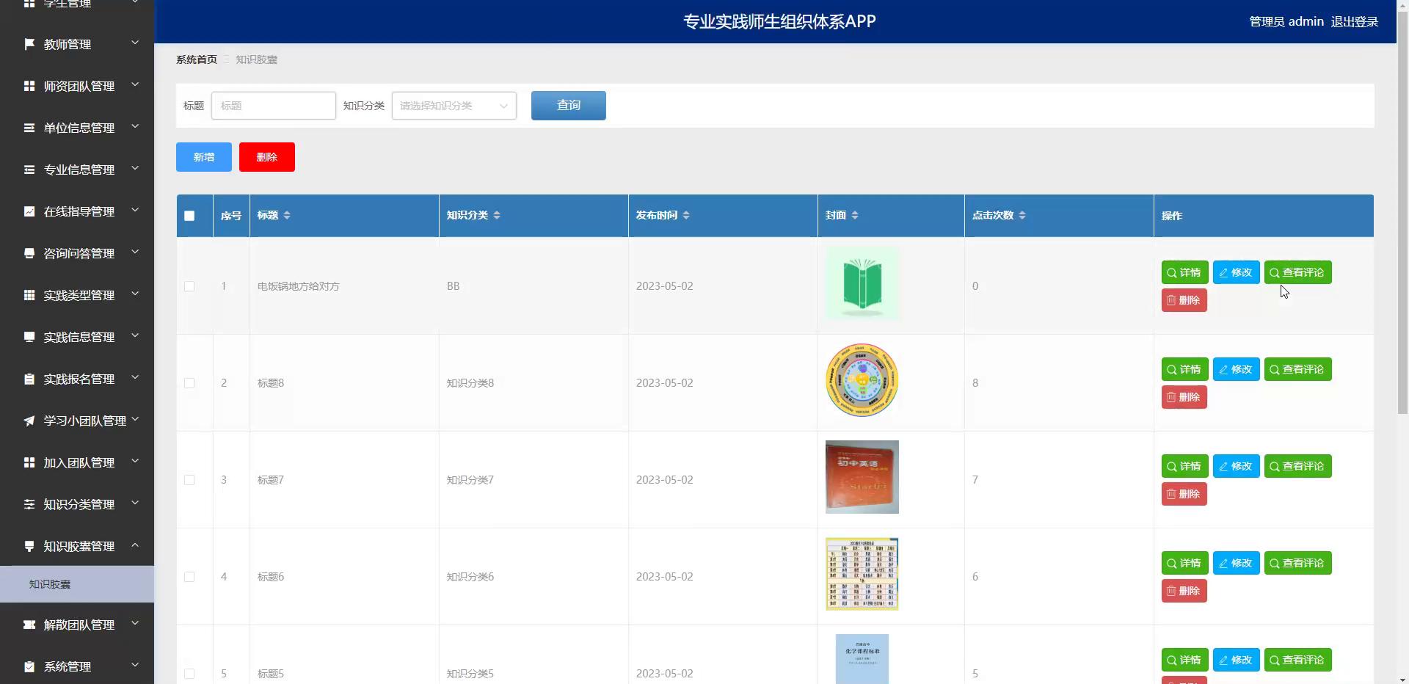The image size is (1409, 684).
Task: Open the 知识分类 filter dropdown
Action: point(454,106)
